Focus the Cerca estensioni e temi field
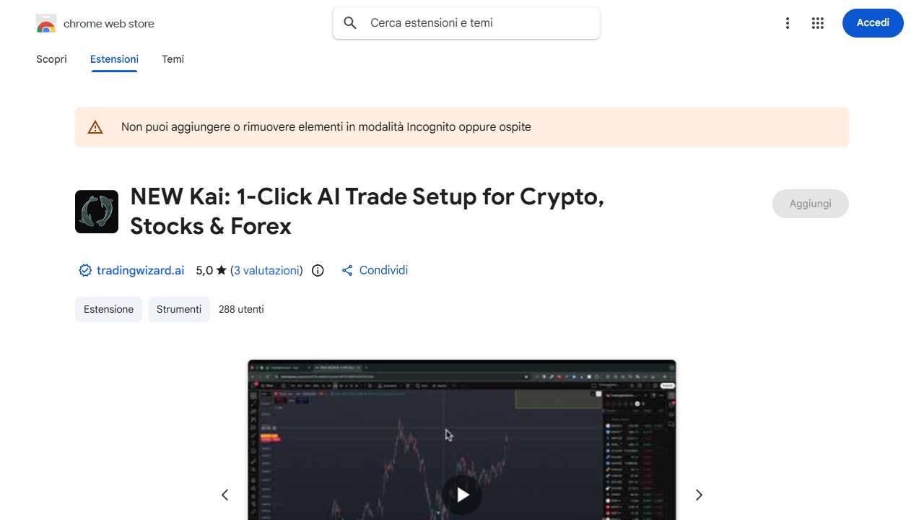Image resolution: width=924 pixels, height=520 pixels. pos(466,23)
